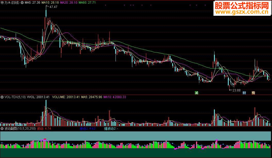Click the blue 财 event marker

pos(244,93)
